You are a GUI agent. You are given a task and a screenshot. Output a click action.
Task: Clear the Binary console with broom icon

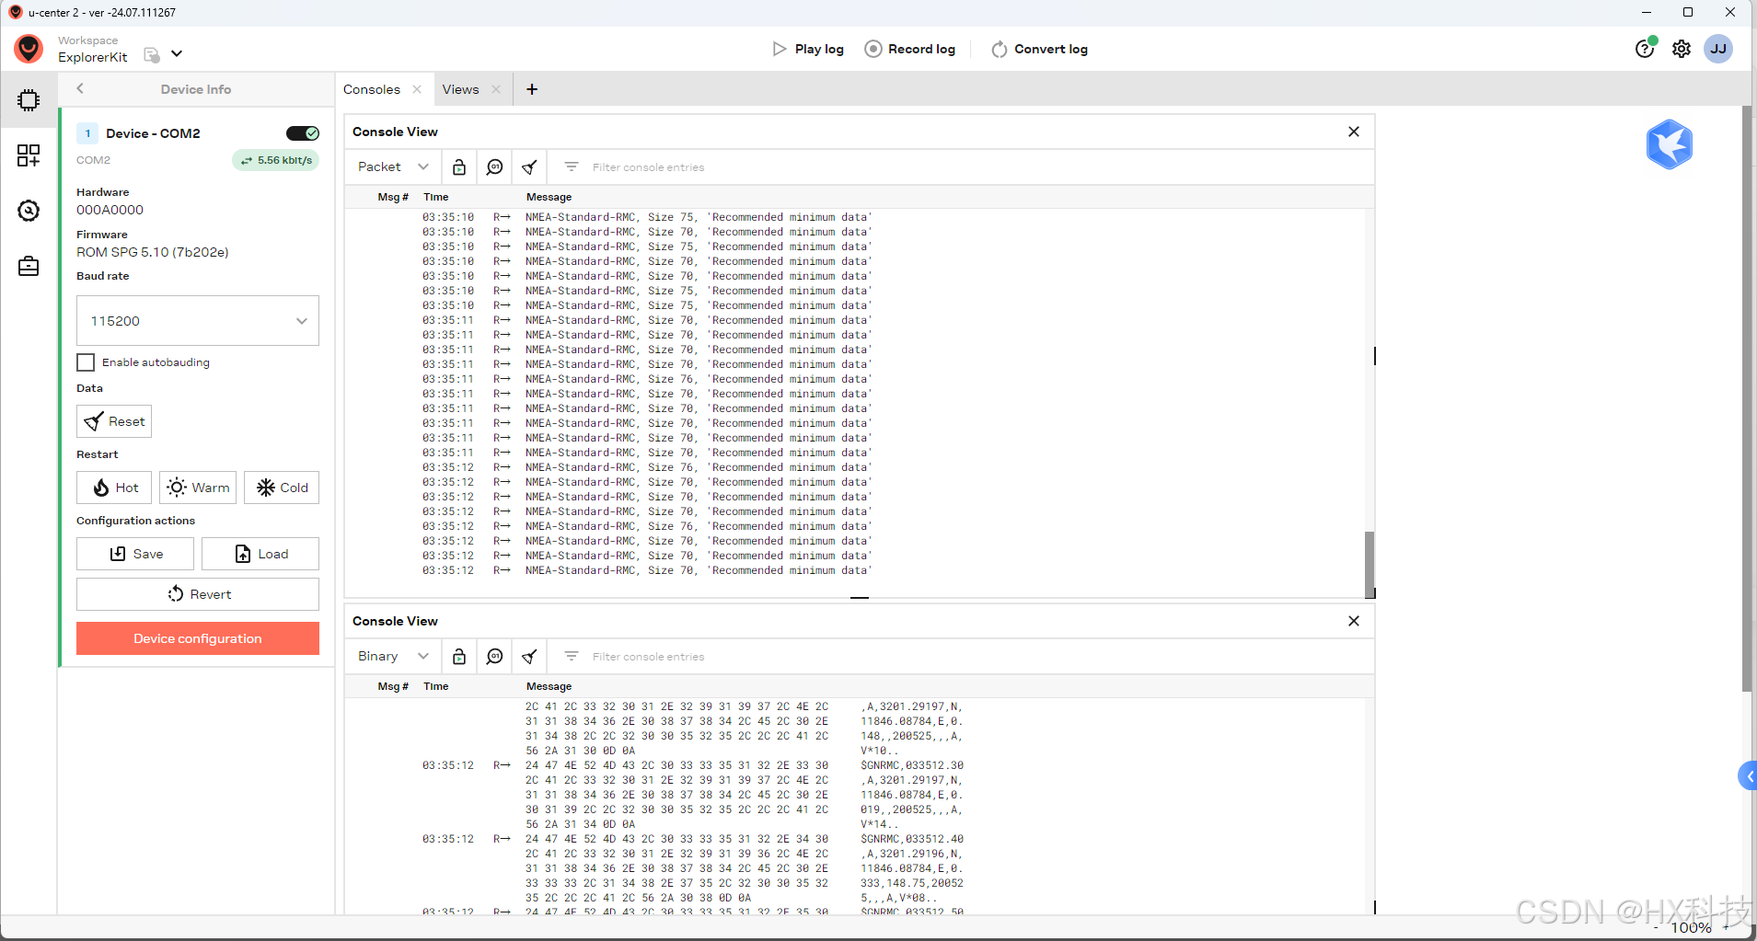pyautogui.click(x=529, y=656)
